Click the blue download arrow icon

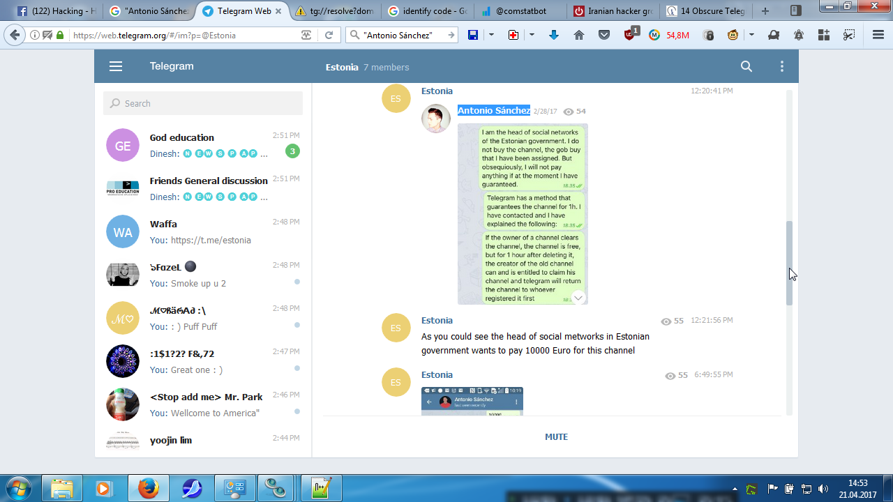pos(554,35)
